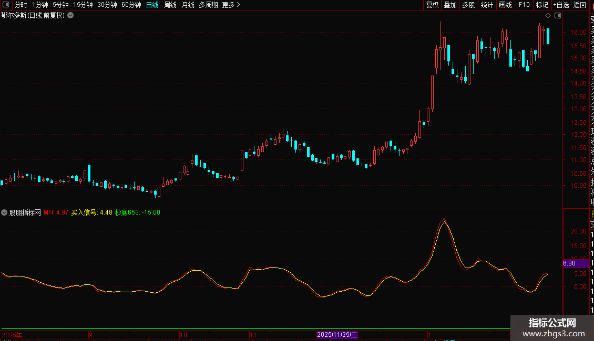Viewport: 594px width, 341px height.
Task: Open 多周期 multi-period view
Action: point(208,5)
